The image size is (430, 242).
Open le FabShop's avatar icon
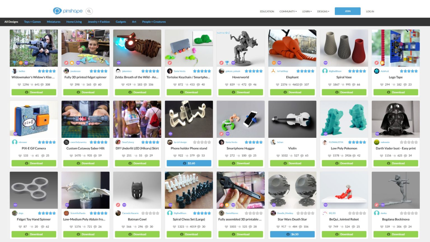coord(273,71)
